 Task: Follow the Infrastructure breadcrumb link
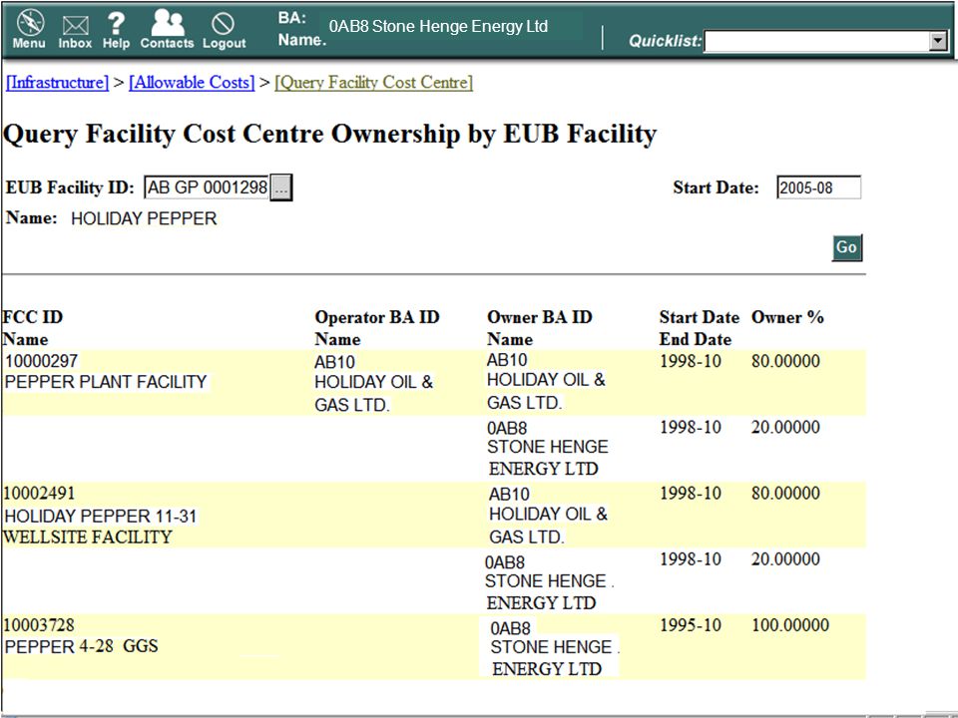(58, 83)
